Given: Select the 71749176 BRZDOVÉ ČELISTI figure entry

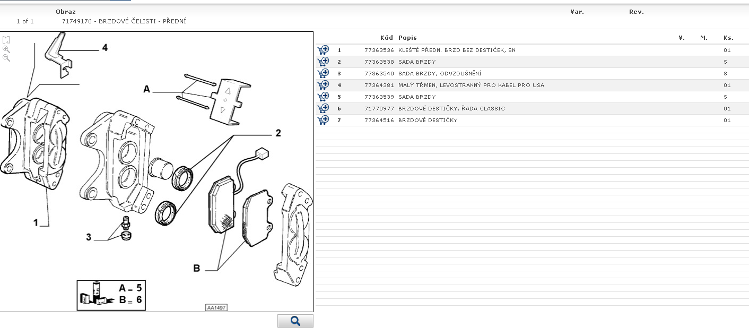Looking at the screenshot, I should point(124,21).
